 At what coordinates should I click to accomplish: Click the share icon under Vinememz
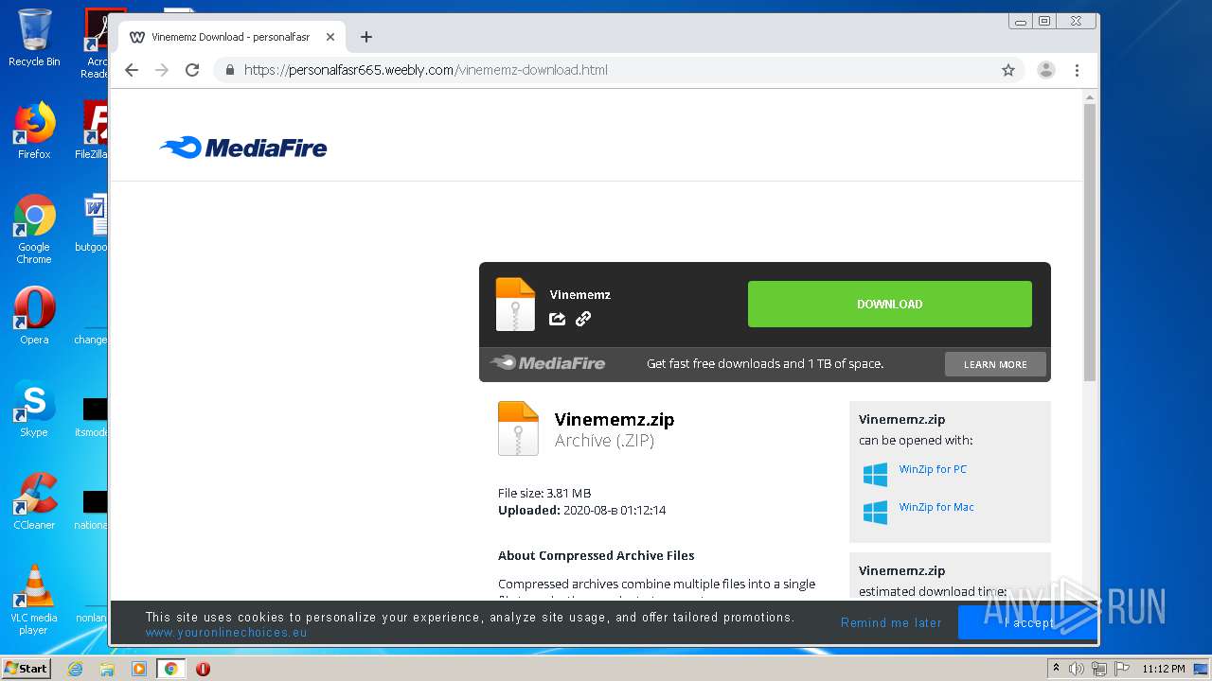coord(558,319)
